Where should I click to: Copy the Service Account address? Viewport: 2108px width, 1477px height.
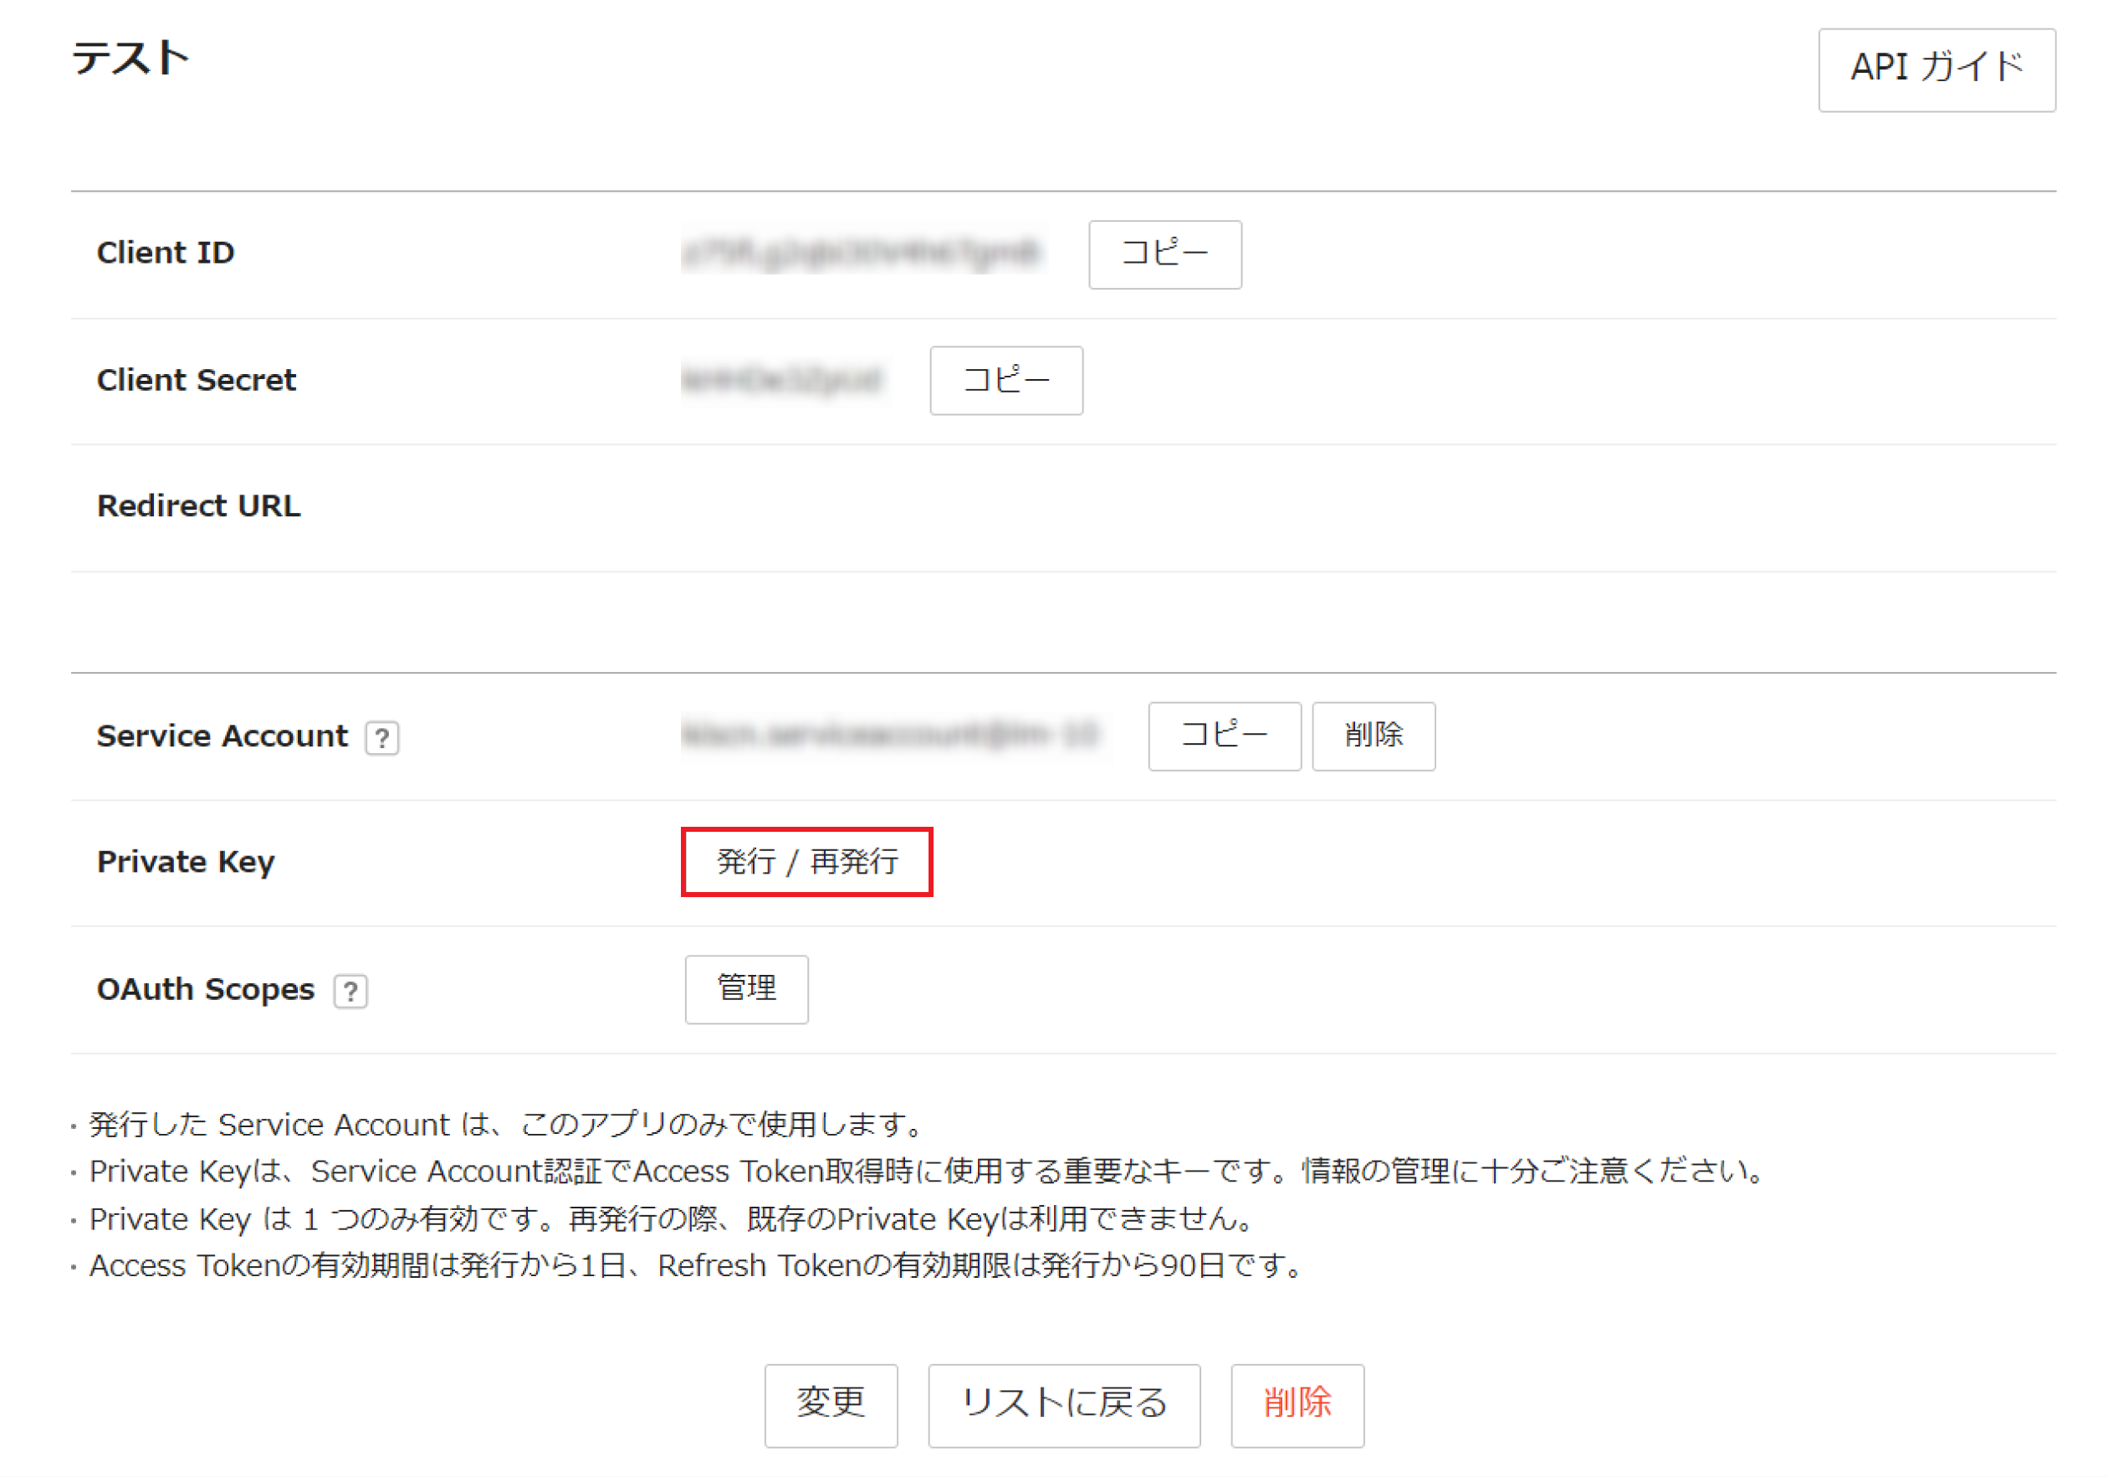pos(1224,736)
